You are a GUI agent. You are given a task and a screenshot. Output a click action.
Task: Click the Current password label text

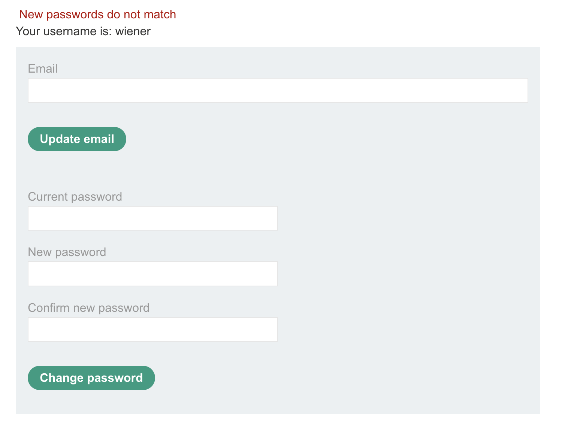click(x=75, y=197)
